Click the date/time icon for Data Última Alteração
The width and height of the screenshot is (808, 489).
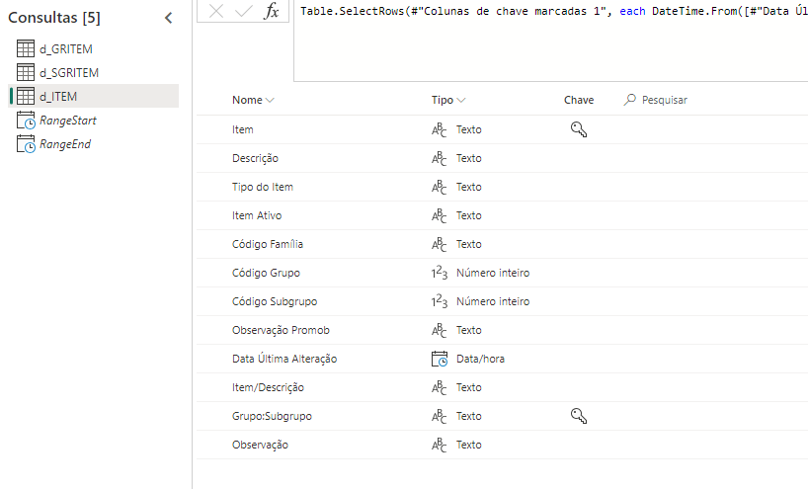pos(440,359)
